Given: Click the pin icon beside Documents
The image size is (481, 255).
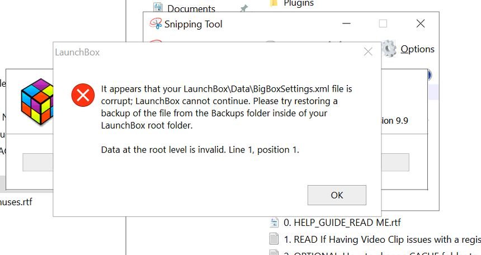Looking at the screenshot, I should coord(243,9).
